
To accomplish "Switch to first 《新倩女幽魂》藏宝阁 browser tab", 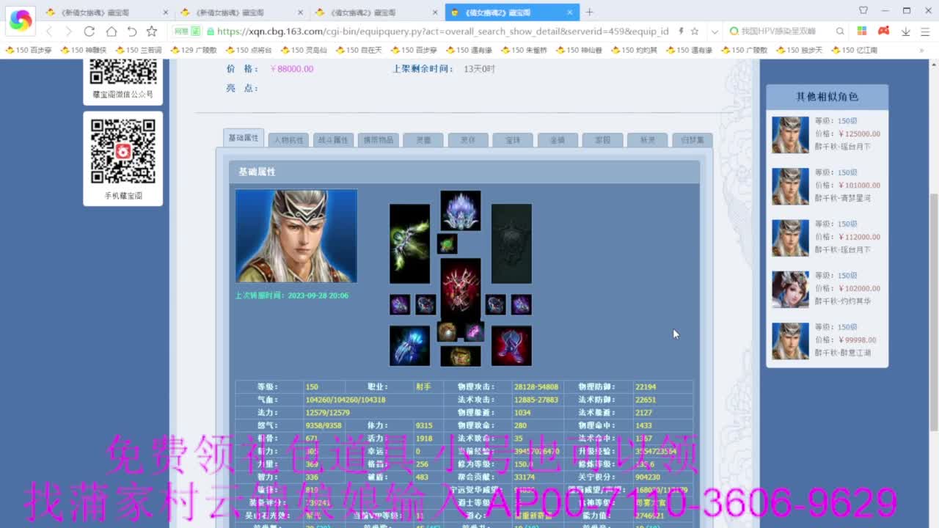I will coord(106,12).
